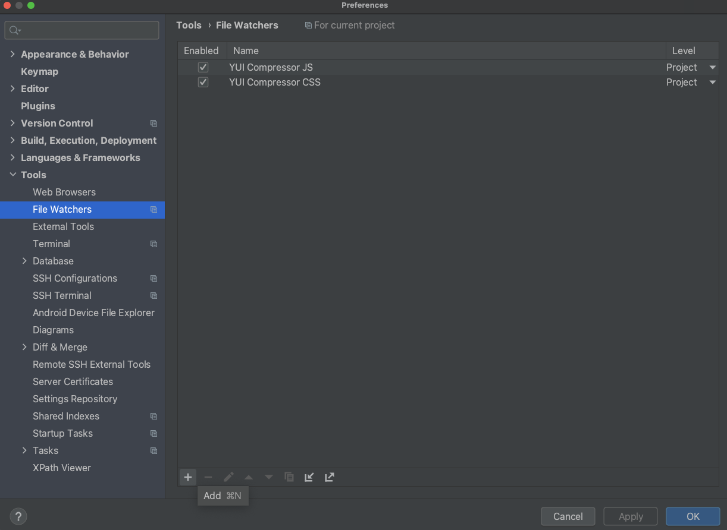The height and width of the screenshot is (530, 727).
Task: Open Level dropdown for YUI Compressor JS
Action: pos(713,68)
